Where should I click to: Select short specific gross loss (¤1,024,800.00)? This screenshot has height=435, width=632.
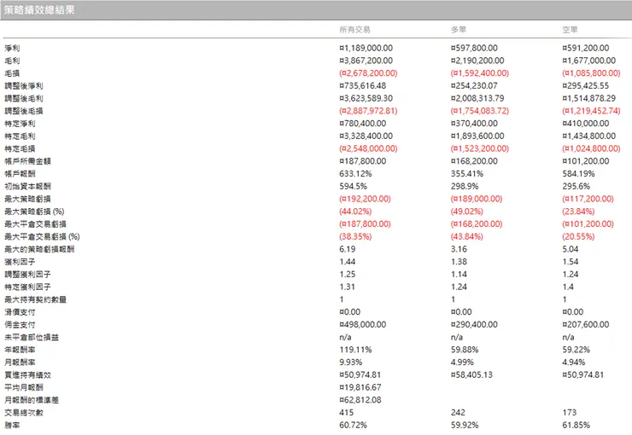[x=591, y=148]
